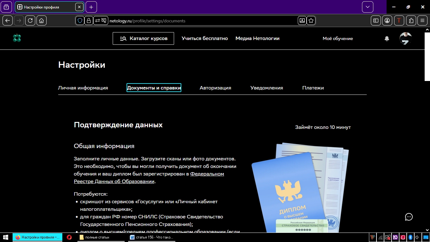430x242 pixels.
Task: Open Bluetooth from the system tray
Action: coord(410,237)
